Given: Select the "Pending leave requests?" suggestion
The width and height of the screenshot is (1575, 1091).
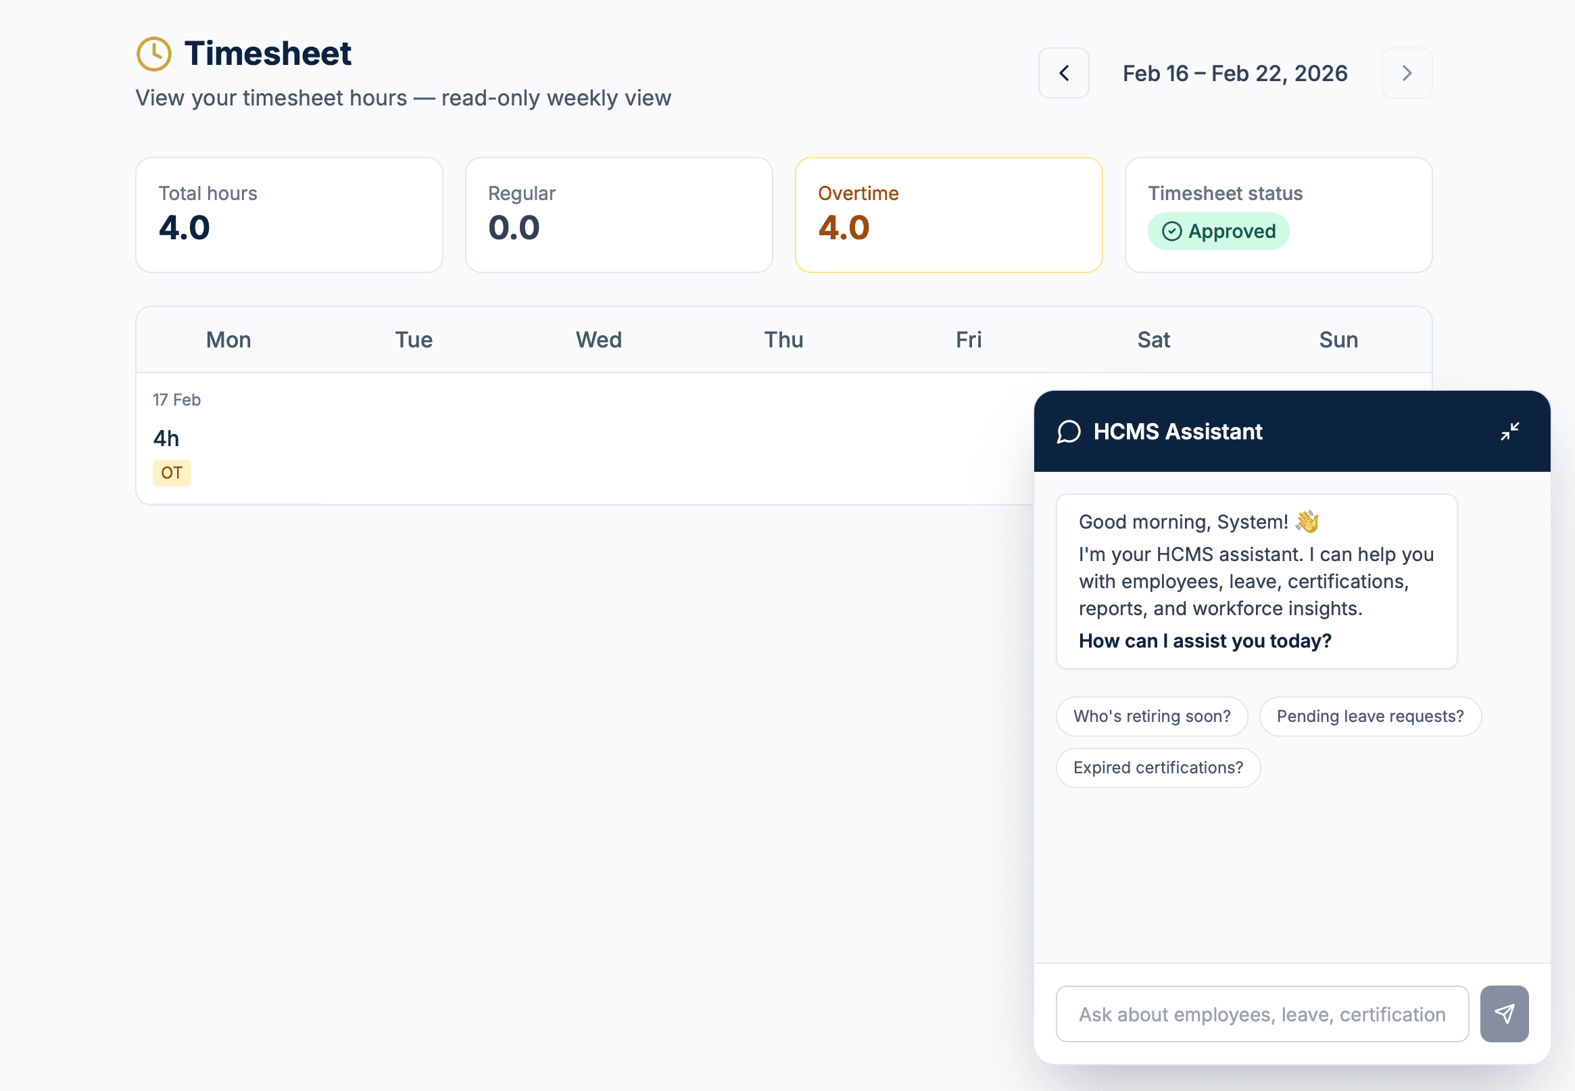Looking at the screenshot, I should [1370, 717].
